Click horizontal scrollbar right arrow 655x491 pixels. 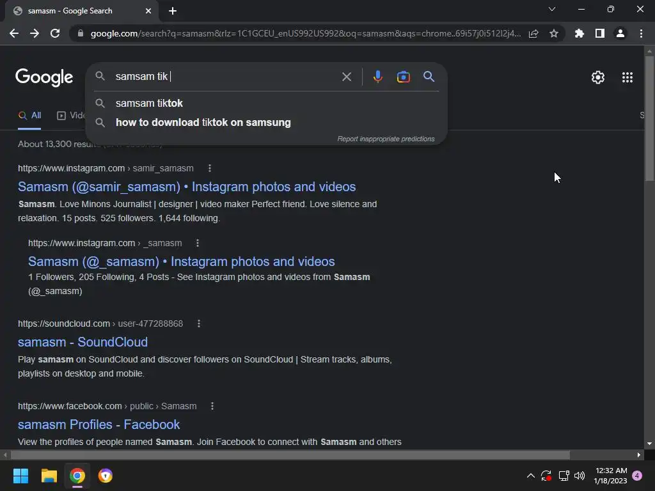(x=639, y=455)
